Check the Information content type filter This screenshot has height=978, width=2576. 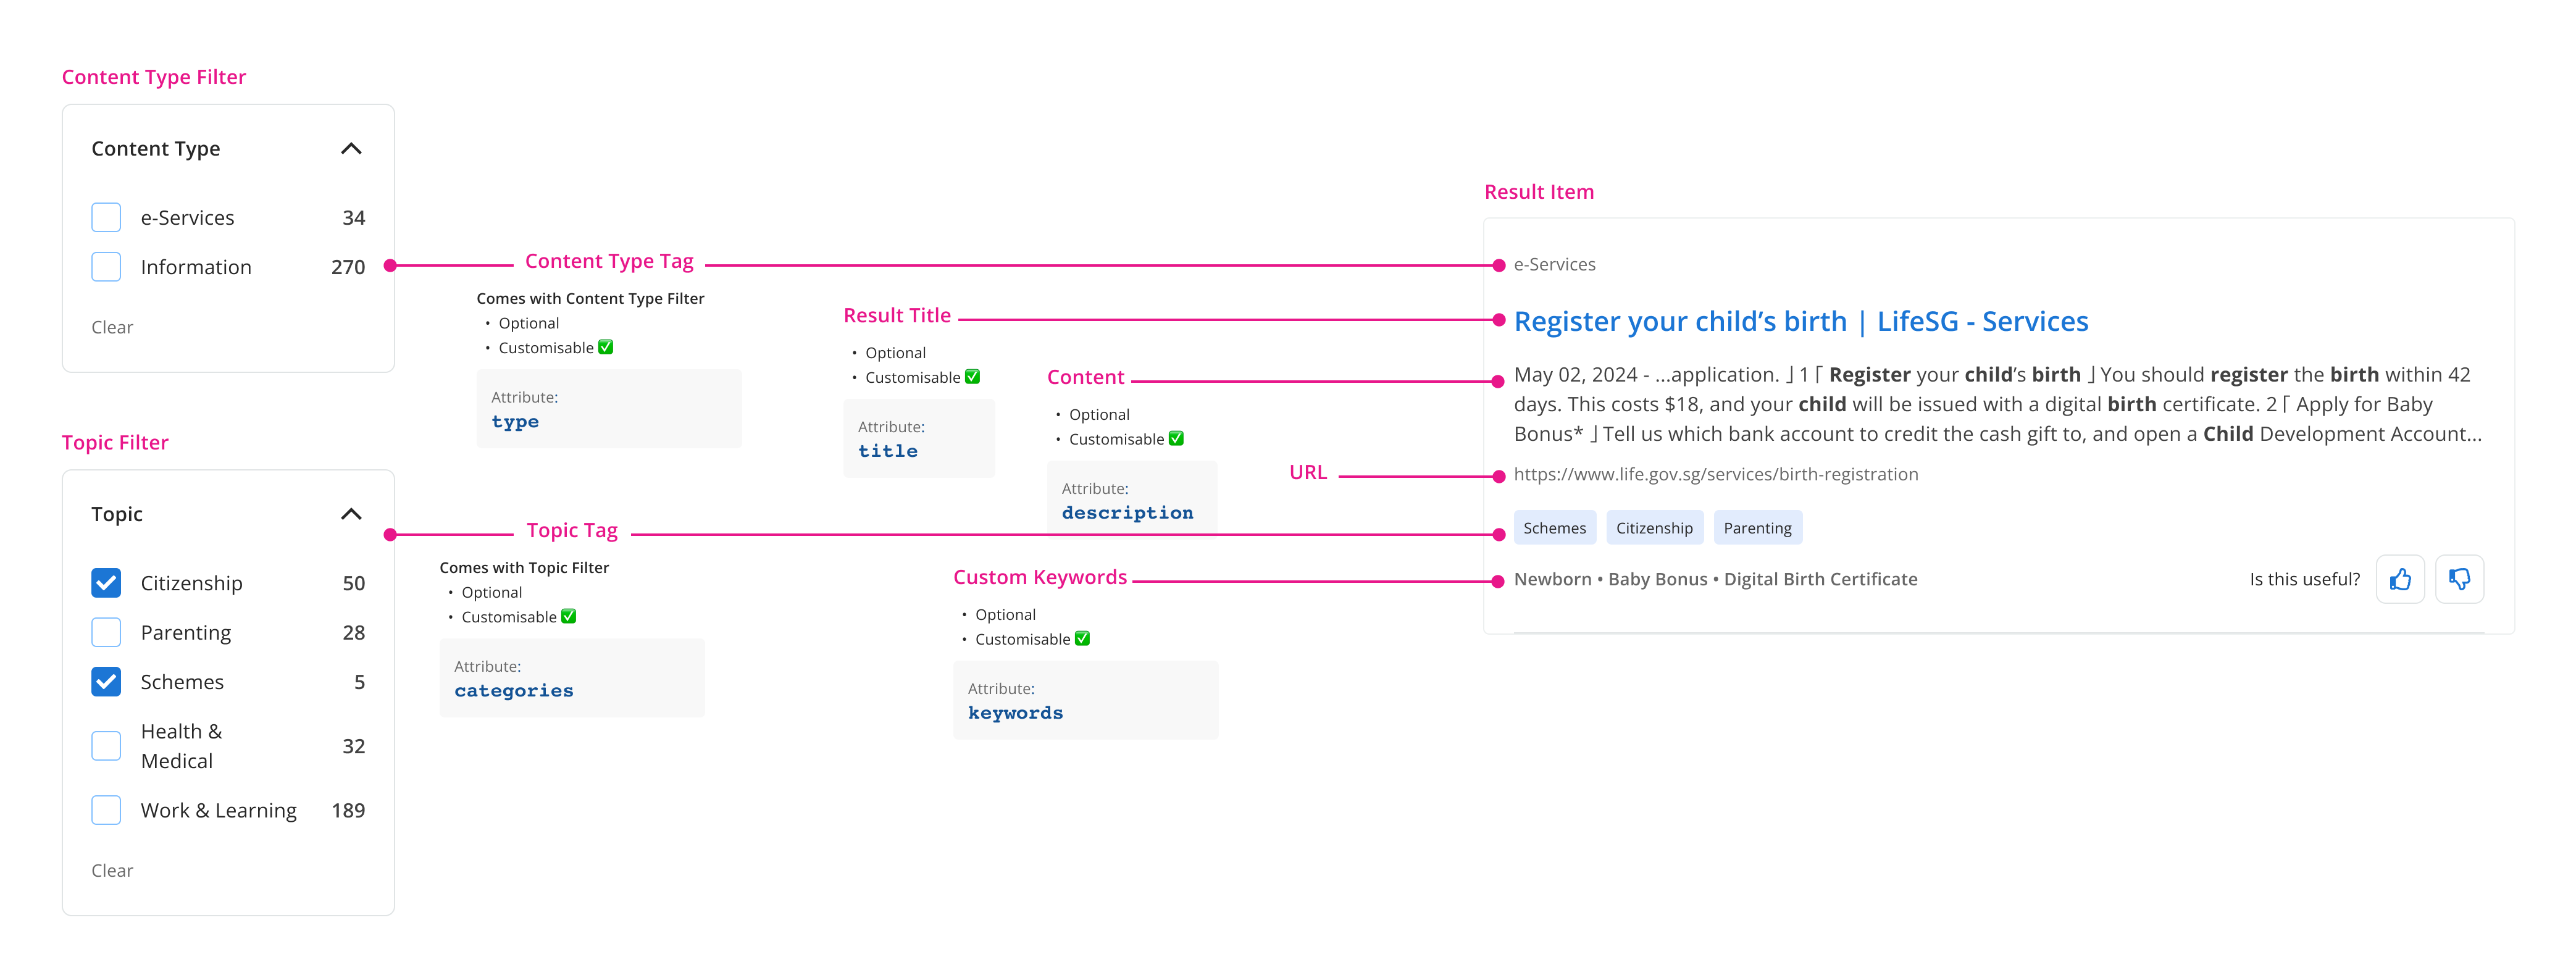[105, 266]
